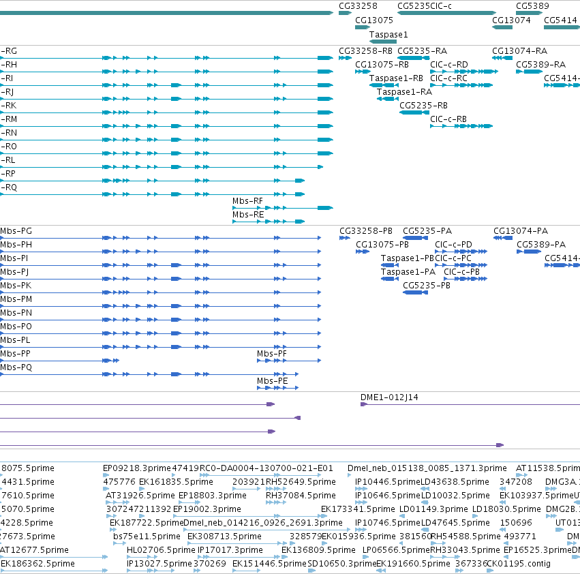Click protein label CG33258-PB
The height and width of the screenshot is (574, 580).
[366, 231]
